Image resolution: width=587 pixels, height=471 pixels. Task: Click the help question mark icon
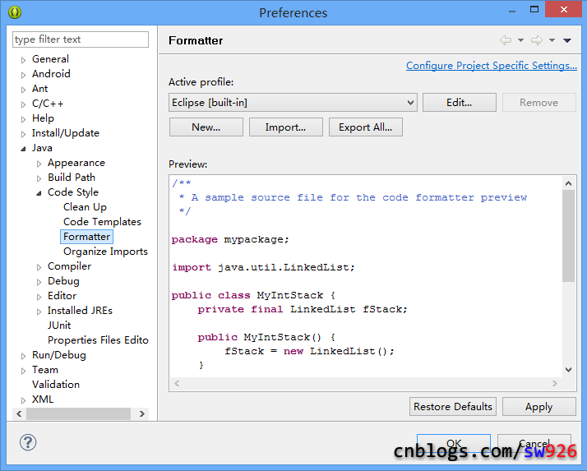point(28,443)
